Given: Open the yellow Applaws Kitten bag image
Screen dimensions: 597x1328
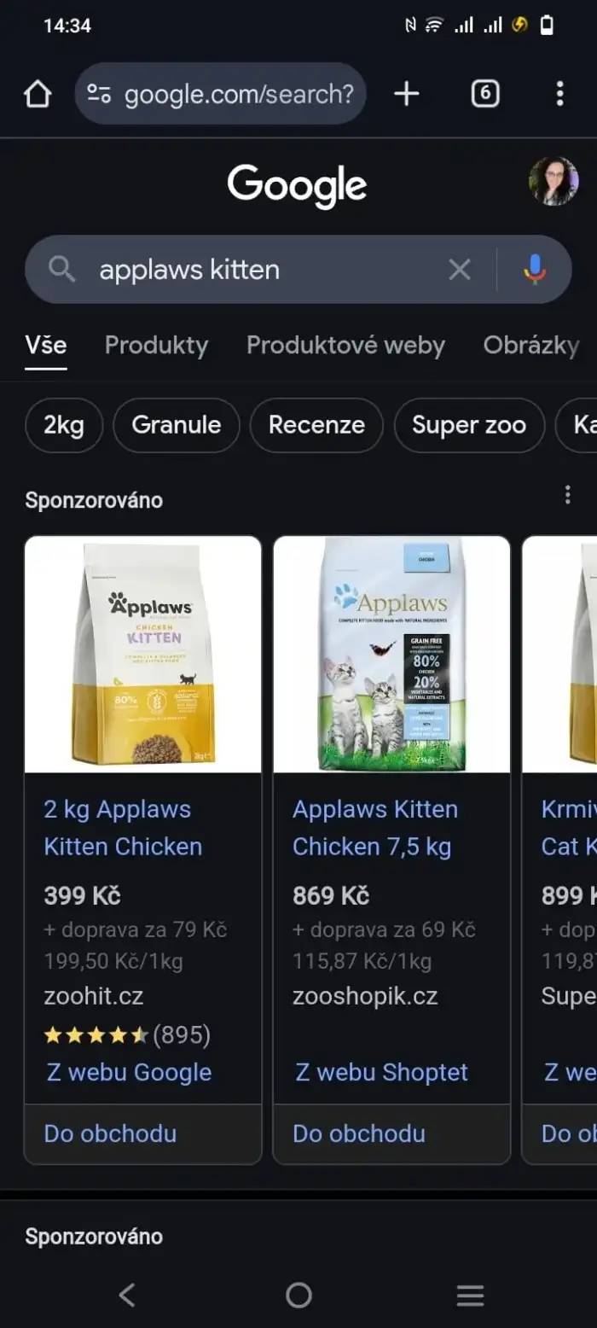Looking at the screenshot, I should click(143, 655).
